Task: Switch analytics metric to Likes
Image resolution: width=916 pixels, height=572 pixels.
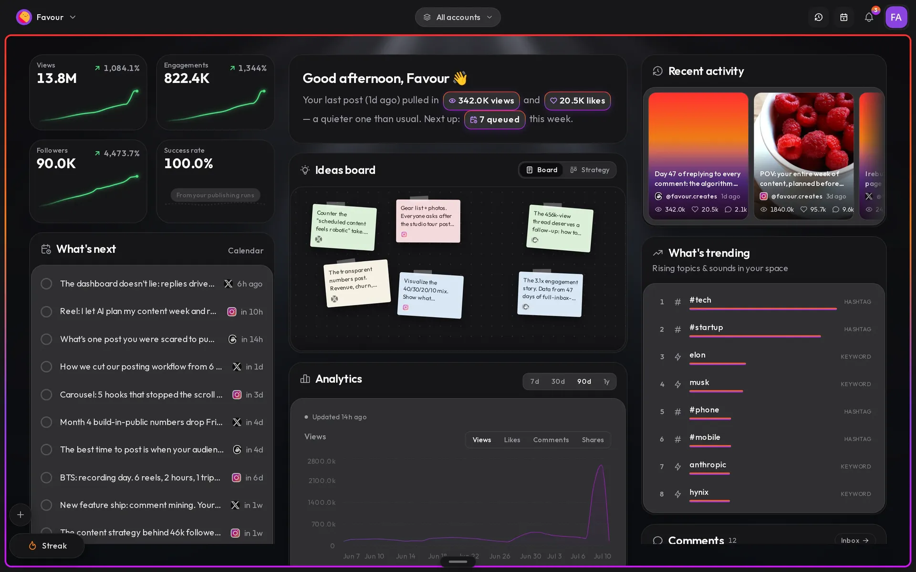Action: coord(512,439)
